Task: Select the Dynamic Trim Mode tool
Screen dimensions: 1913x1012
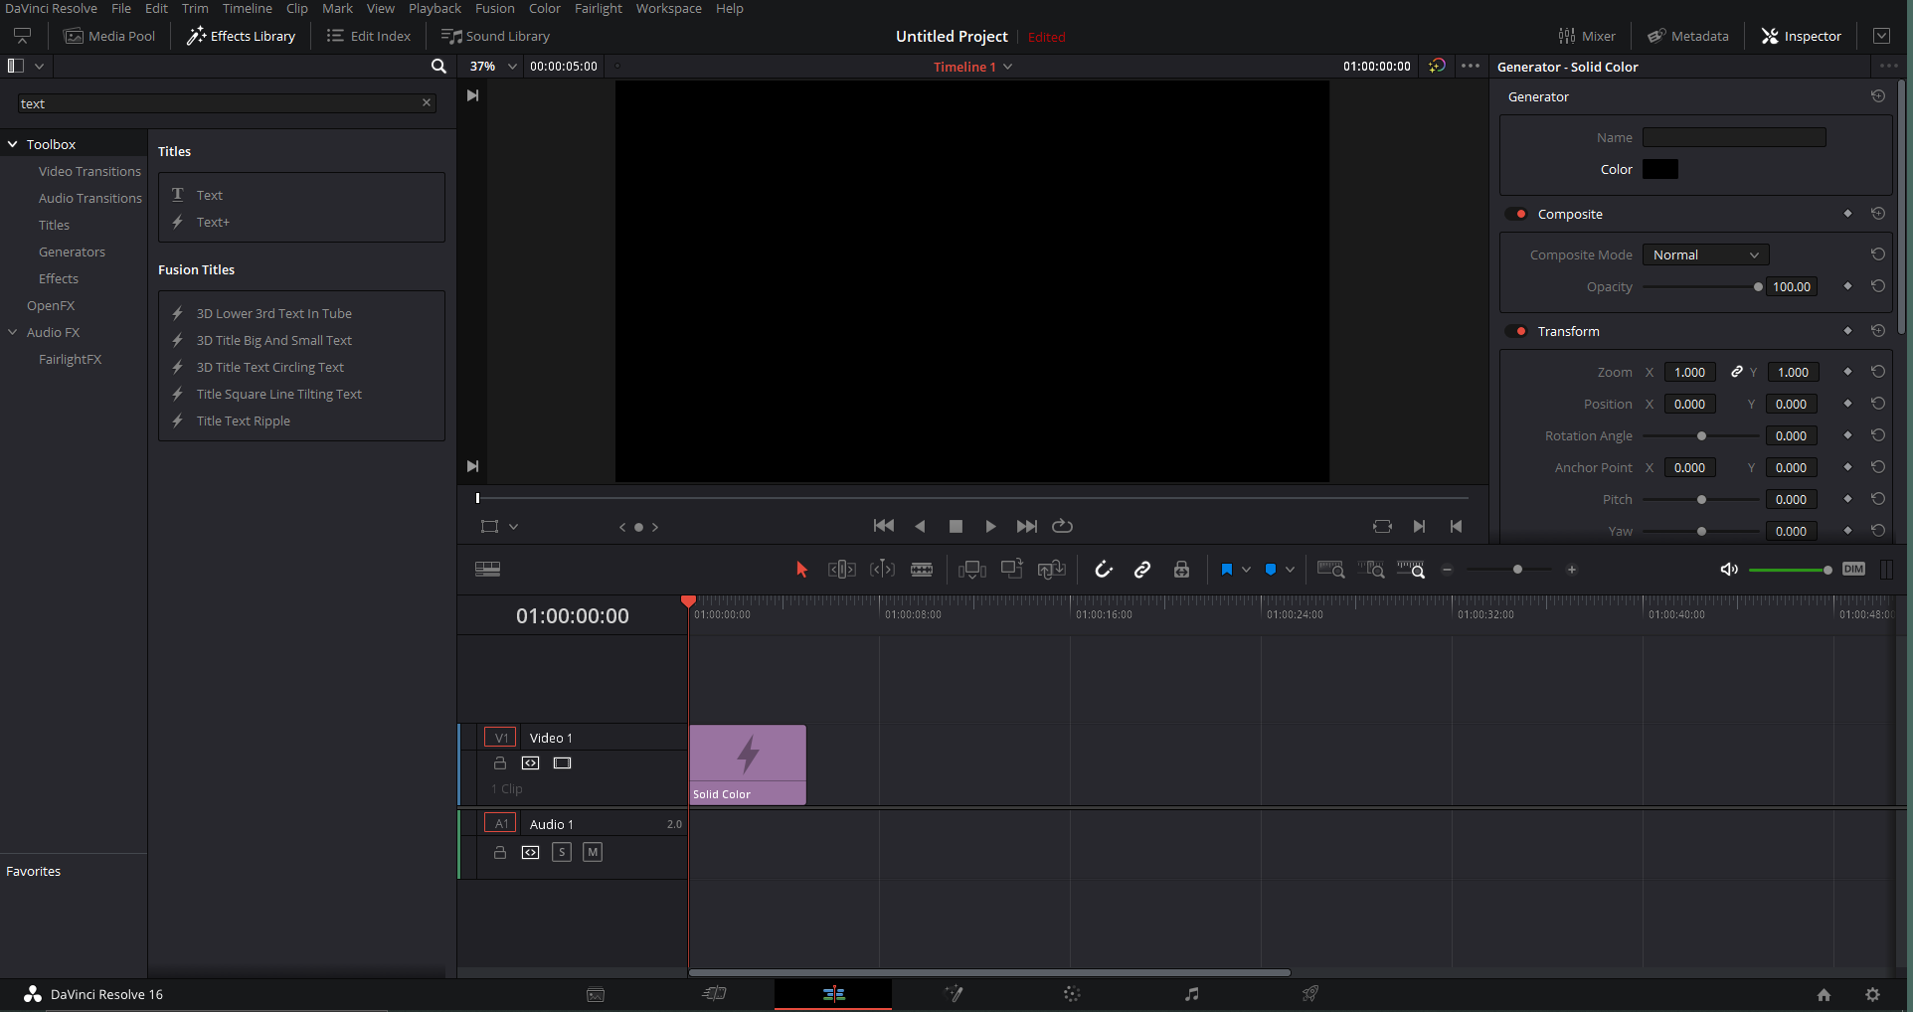Action: (x=882, y=570)
